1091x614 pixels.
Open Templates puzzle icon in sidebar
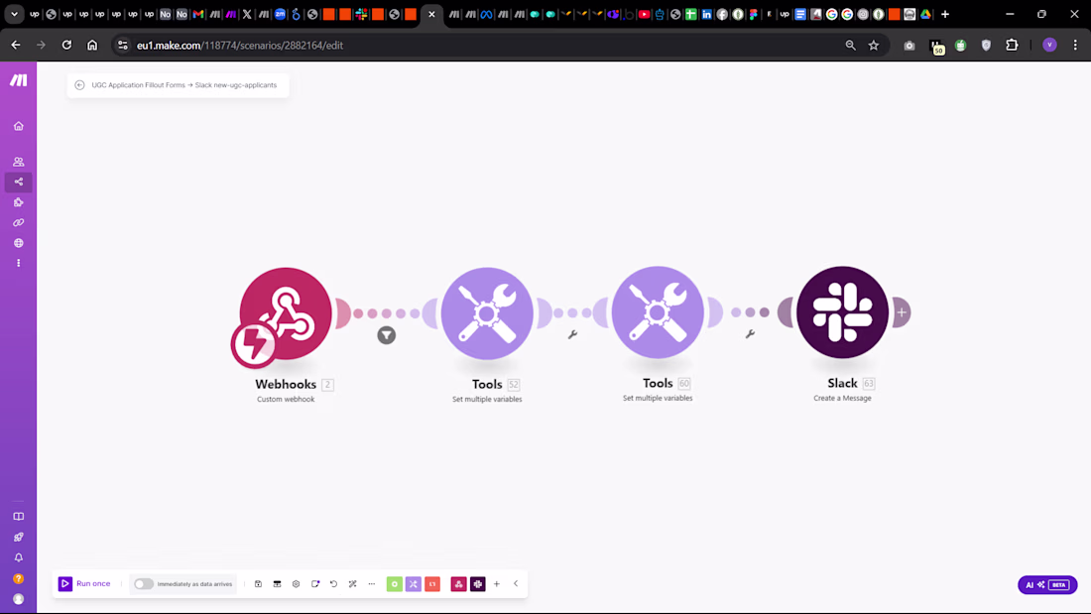tap(19, 202)
